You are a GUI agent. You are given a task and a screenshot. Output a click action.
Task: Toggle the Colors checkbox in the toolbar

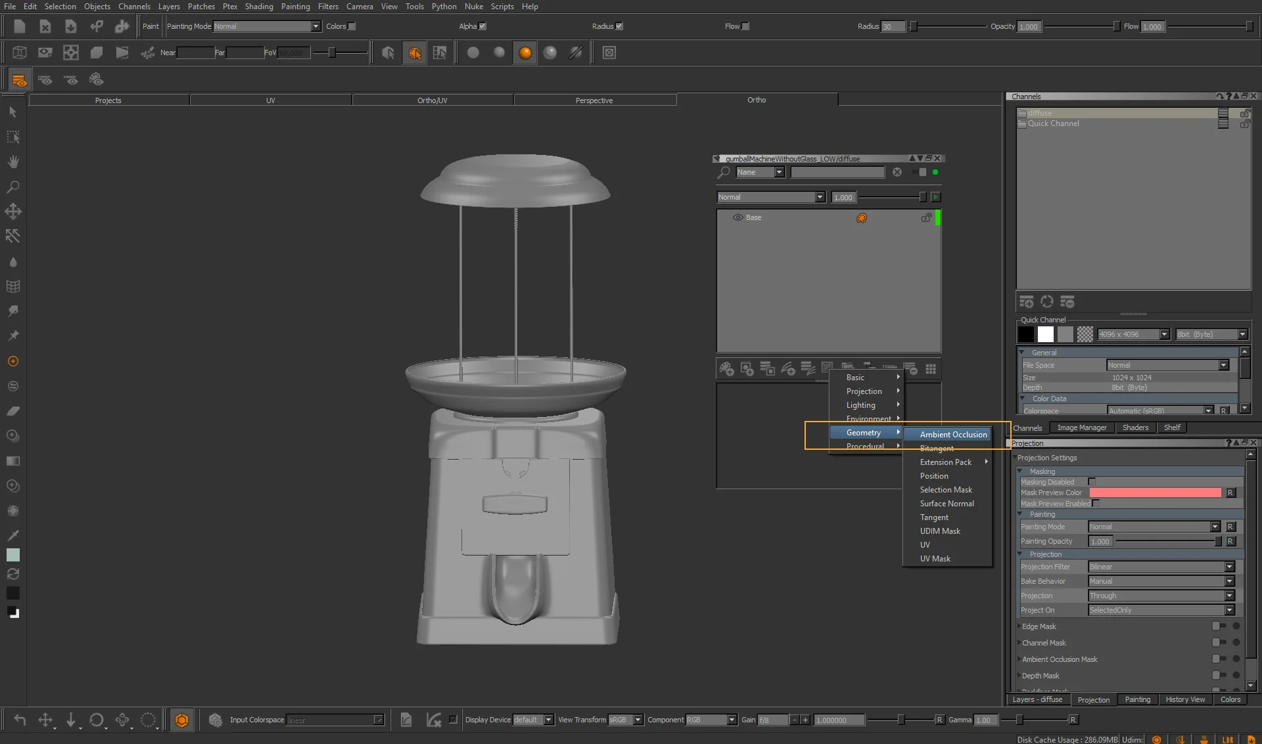point(352,26)
